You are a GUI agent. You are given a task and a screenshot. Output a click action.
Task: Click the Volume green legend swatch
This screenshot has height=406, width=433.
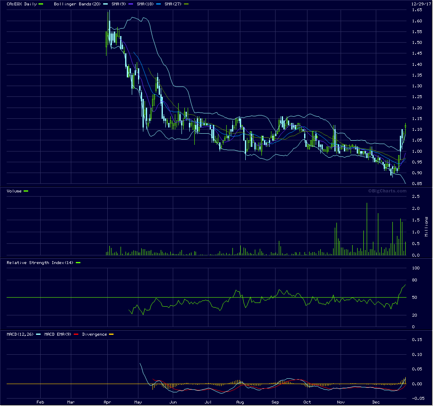26,191
